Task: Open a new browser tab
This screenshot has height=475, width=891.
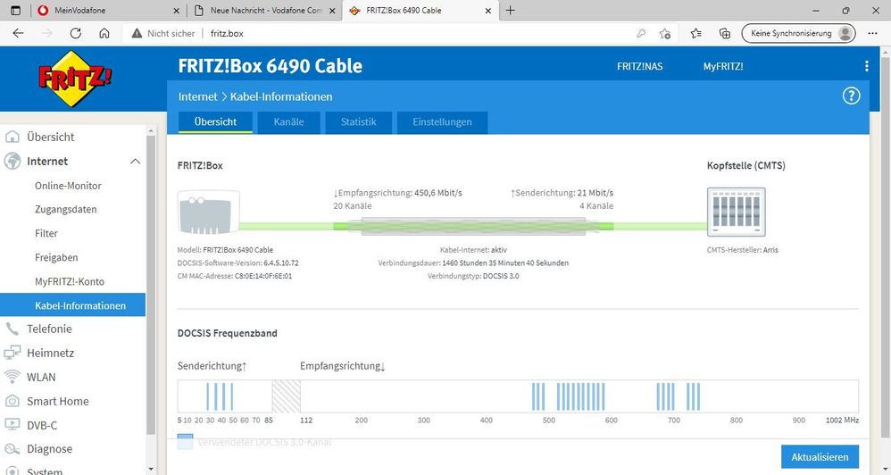Action: (511, 10)
